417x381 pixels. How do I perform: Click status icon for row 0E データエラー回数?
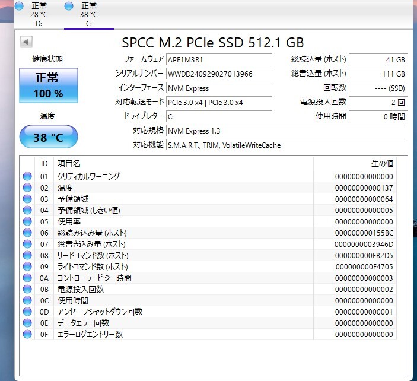(x=27, y=323)
